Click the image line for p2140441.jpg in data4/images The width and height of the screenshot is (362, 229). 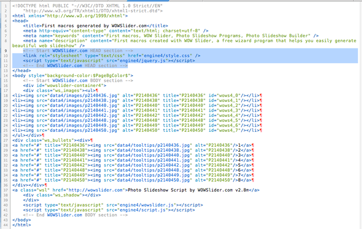[137, 110]
